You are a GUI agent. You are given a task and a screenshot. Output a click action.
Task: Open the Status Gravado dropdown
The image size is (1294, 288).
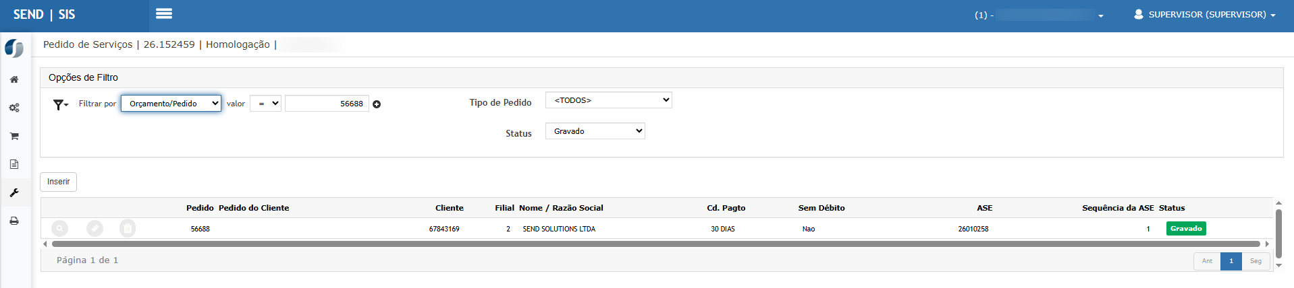(595, 131)
